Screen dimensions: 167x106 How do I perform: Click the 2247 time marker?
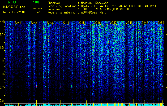pos(113,23)
